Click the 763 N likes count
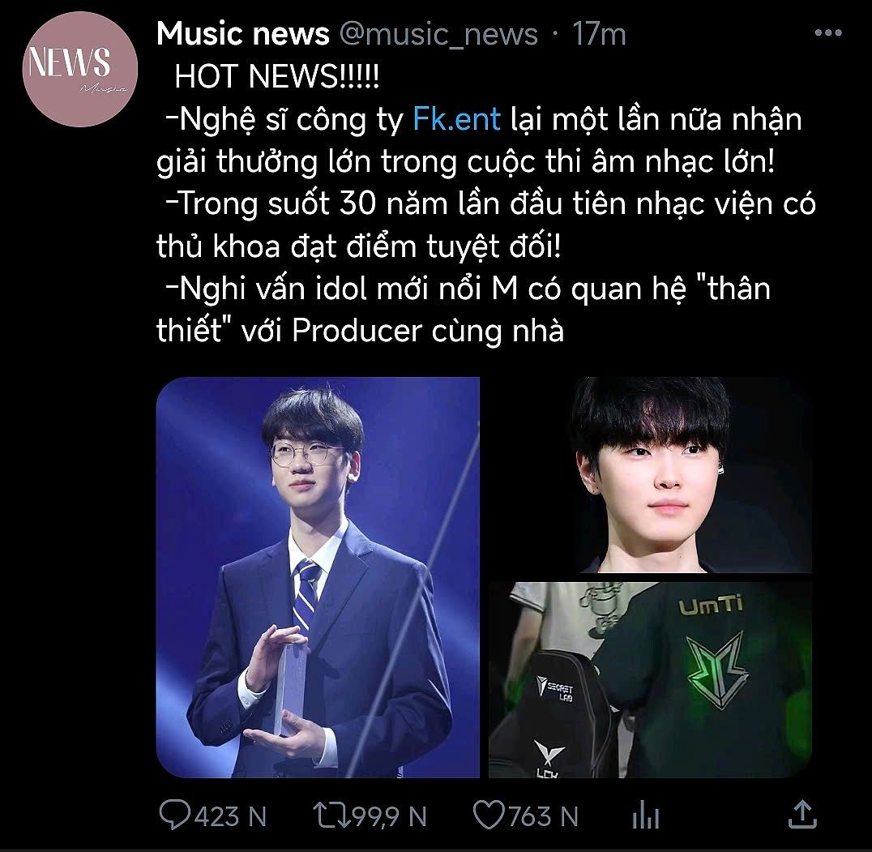The width and height of the screenshot is (872, 852). 543,816
